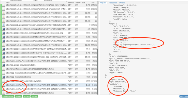188x98 pixels.
Task: Click the "ep": 1562844104 line
Action: pyautogui.click(x=118, y=82)
